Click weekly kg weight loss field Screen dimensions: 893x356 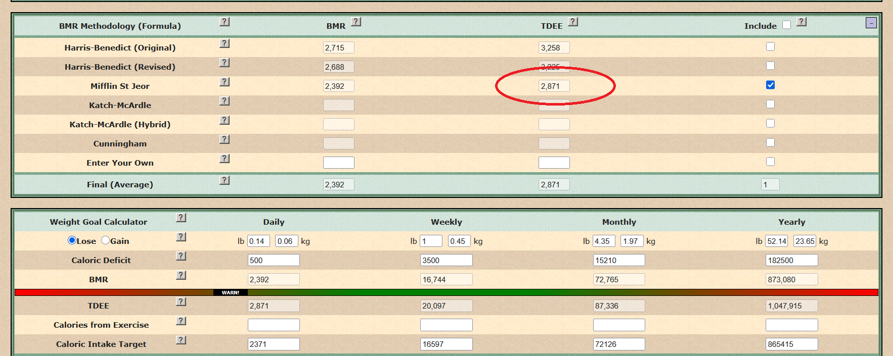click(x=459, y=241)
